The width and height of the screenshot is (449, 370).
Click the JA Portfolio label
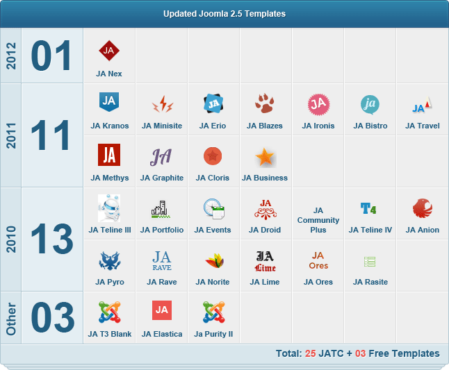tap(162, 230)
